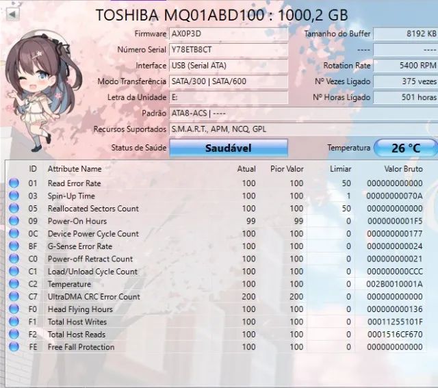438x388 pixels.
Task: Click the 26 °C temperature button
Action: [x=406, y=148]
